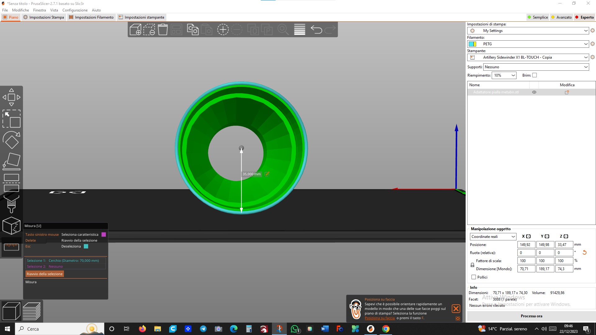Click Riavvio della selezione button

click(x=44, y=274)
